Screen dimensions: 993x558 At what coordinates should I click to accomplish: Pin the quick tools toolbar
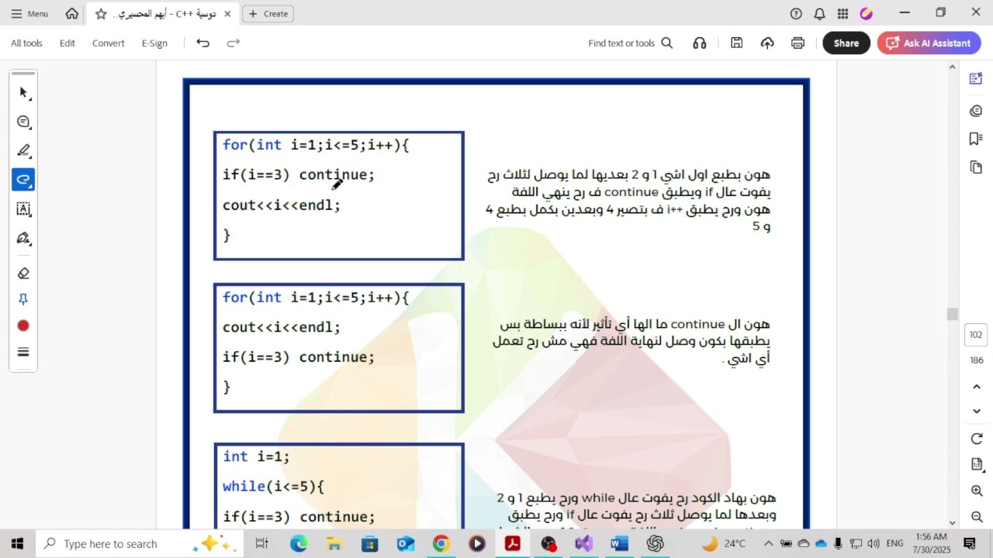coord(23,299)
